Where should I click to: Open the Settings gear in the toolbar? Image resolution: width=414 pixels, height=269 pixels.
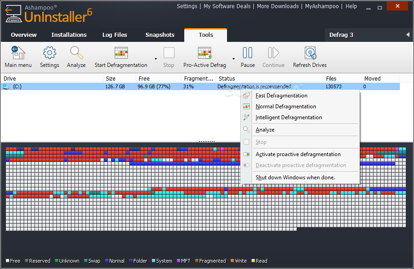[x=50, y=53]
